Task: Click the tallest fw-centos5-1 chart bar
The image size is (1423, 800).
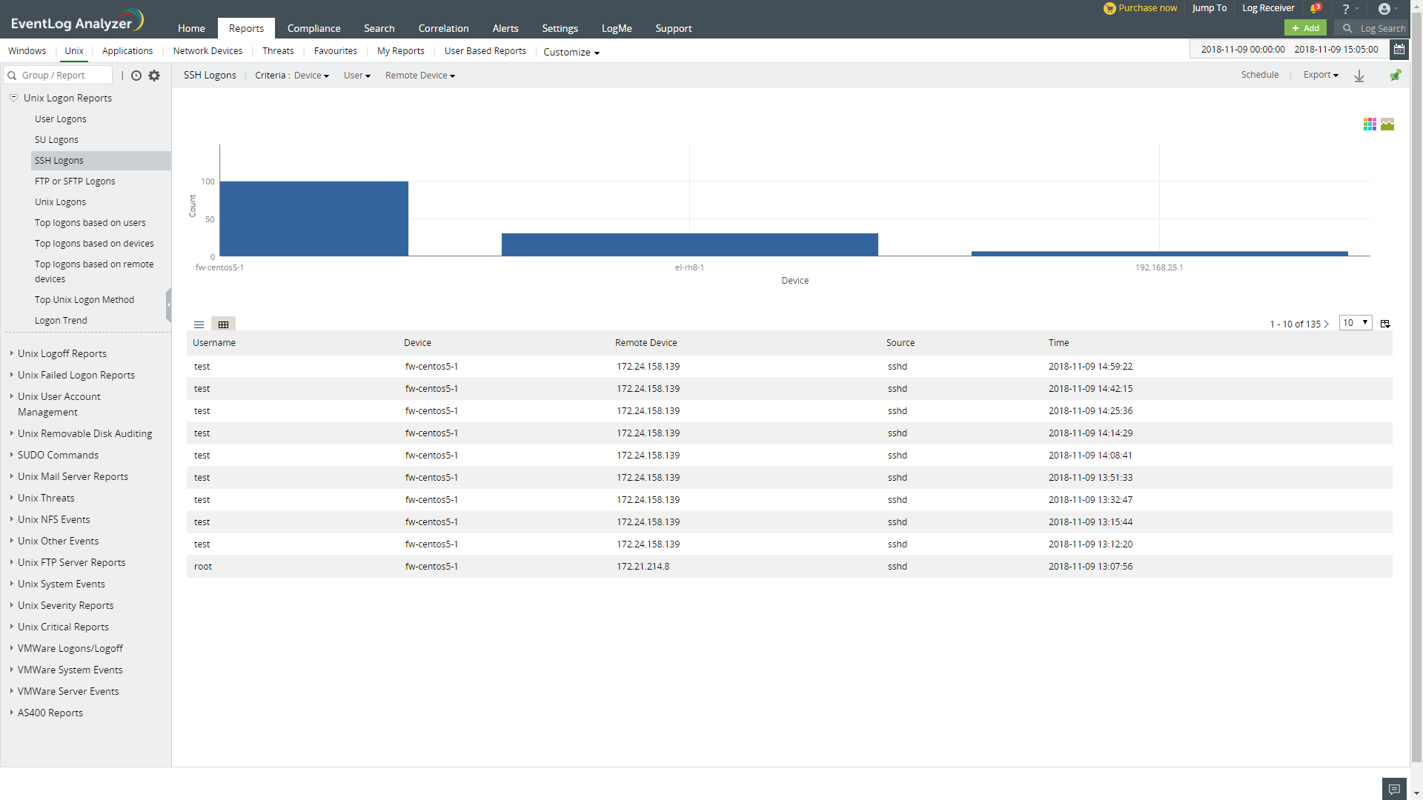Action: click(314, 219)
